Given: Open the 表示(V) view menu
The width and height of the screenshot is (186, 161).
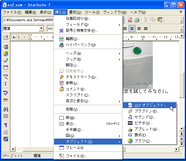Looking at the screenshot, I should (x=46, y=12).
